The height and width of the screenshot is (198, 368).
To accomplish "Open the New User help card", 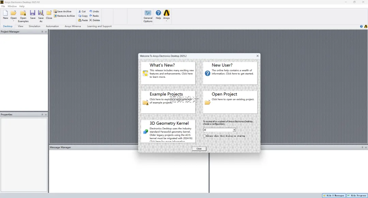I will pyautogui.click(x=230, y=73).
